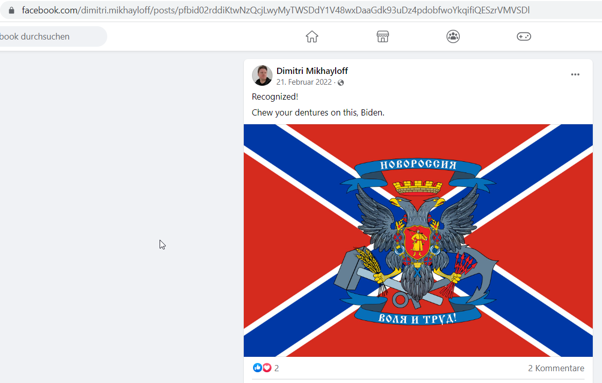Open the 2 Kommentare comments link
The image size is (602, 383).
coord(556,368)
